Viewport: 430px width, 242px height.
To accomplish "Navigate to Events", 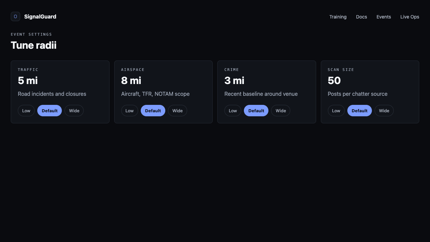I will tap(384, 17).
